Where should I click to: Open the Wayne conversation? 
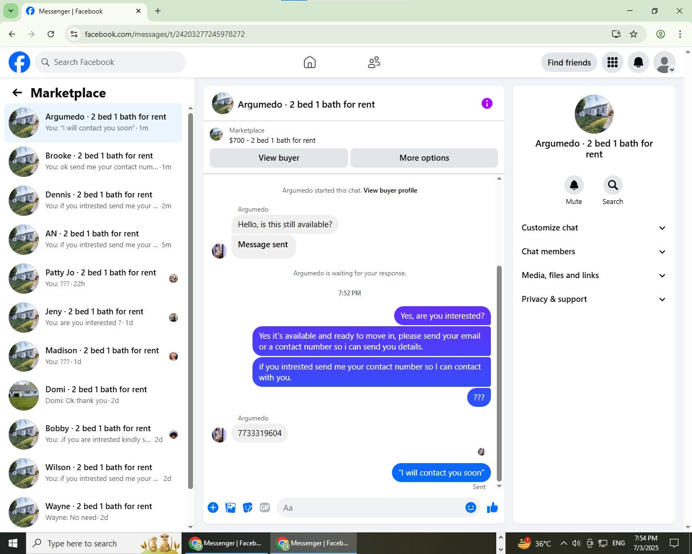[x=93, y=512]
